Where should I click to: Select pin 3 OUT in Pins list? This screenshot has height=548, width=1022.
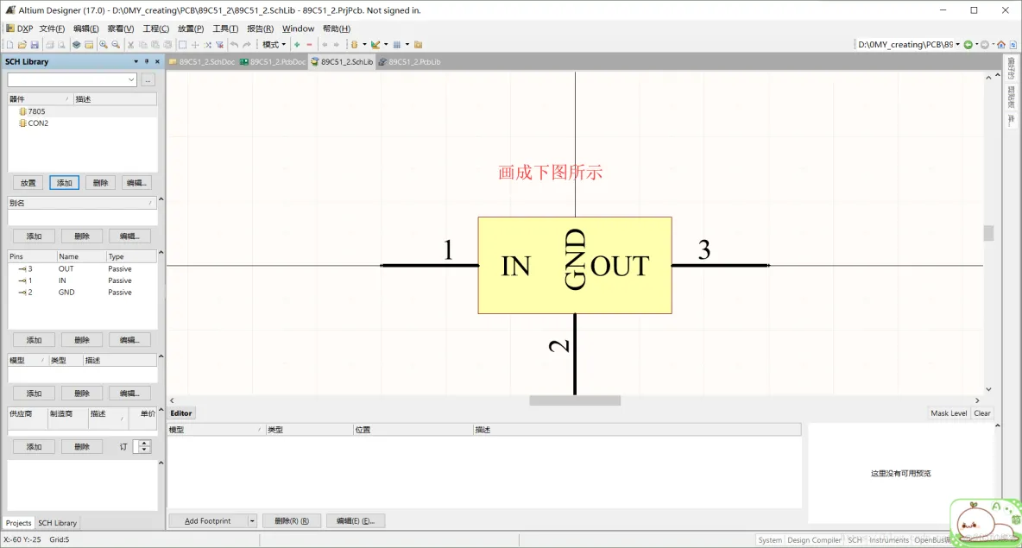[x=82, y=269]
